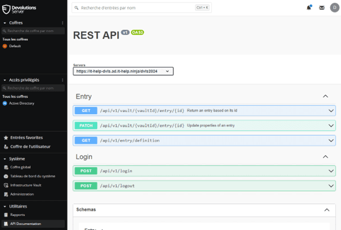Open the Coffres section options menu
341x230 pixels.
click(x=63, y=23)
